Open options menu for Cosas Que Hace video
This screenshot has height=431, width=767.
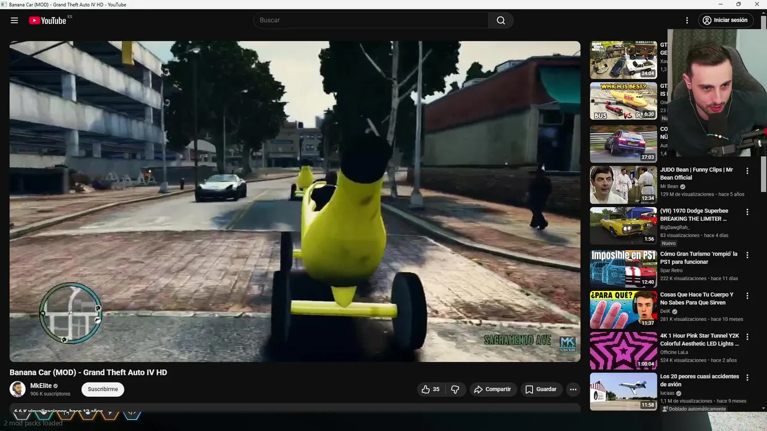pyautogui.click(x=747, y=296)
